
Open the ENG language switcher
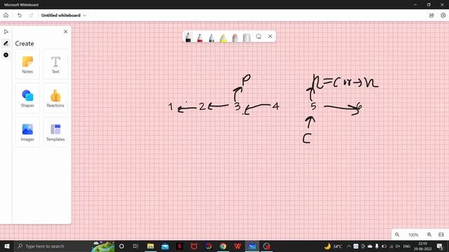click(407, 246)
